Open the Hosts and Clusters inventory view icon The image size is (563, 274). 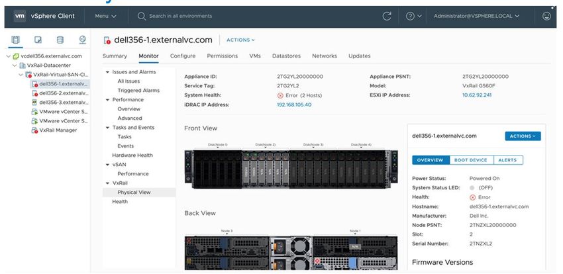point(15,40)
